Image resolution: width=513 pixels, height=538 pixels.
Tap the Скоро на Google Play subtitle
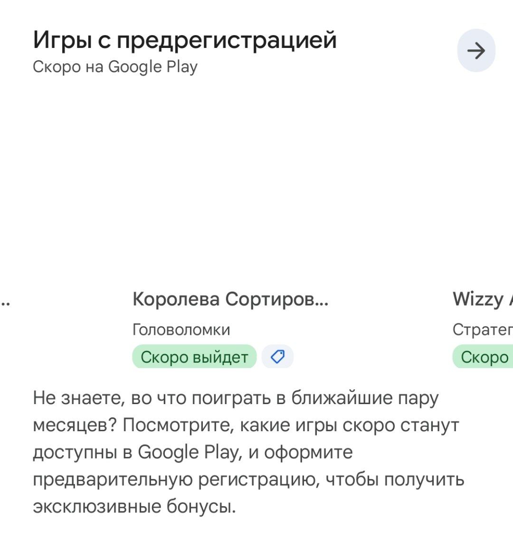115,67
